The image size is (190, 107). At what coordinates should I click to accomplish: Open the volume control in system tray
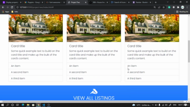[x=166, y=105]
